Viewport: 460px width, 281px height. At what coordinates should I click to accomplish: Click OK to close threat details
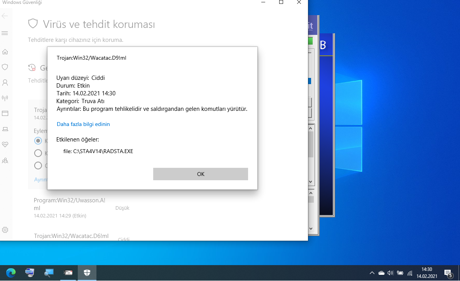(x=200, y=174)
